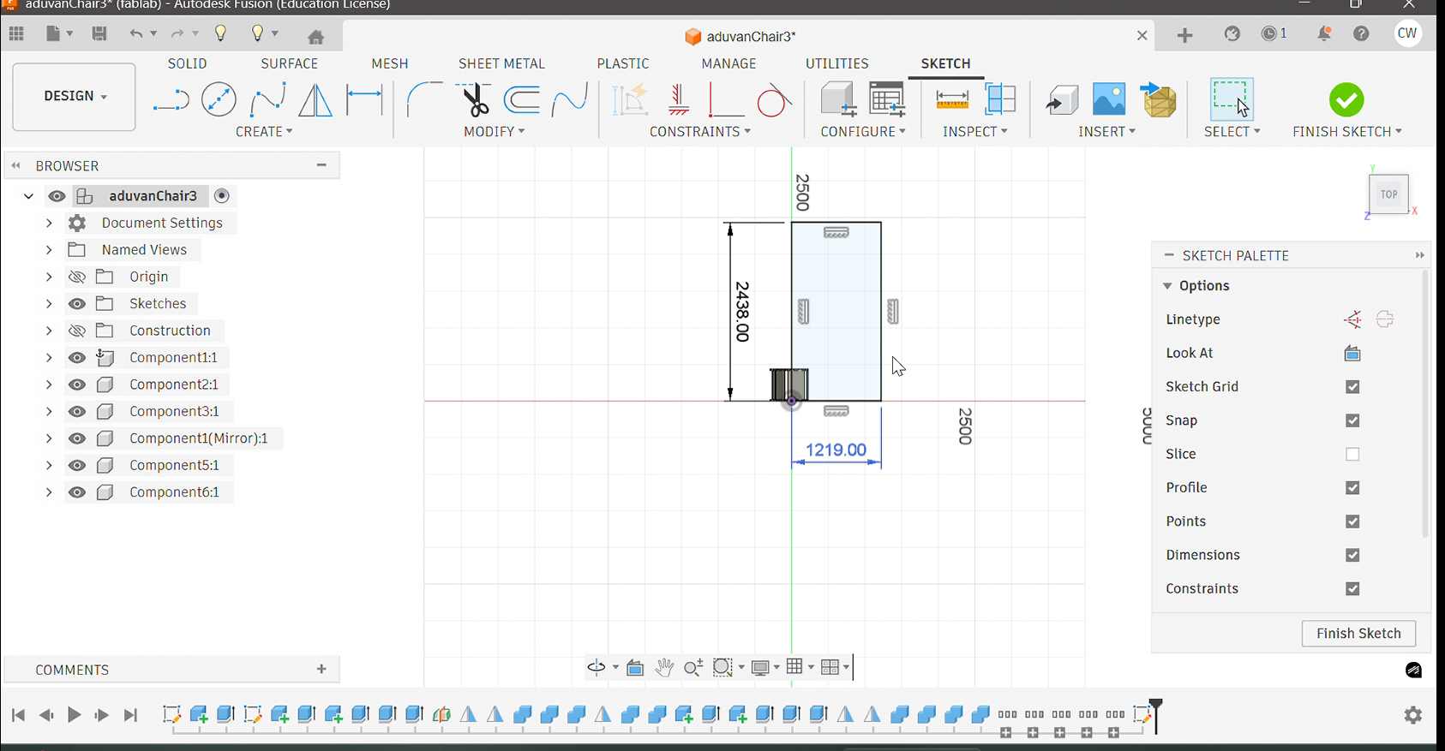Apply the Horizontal/Vertical constraint

coord(678,100)
